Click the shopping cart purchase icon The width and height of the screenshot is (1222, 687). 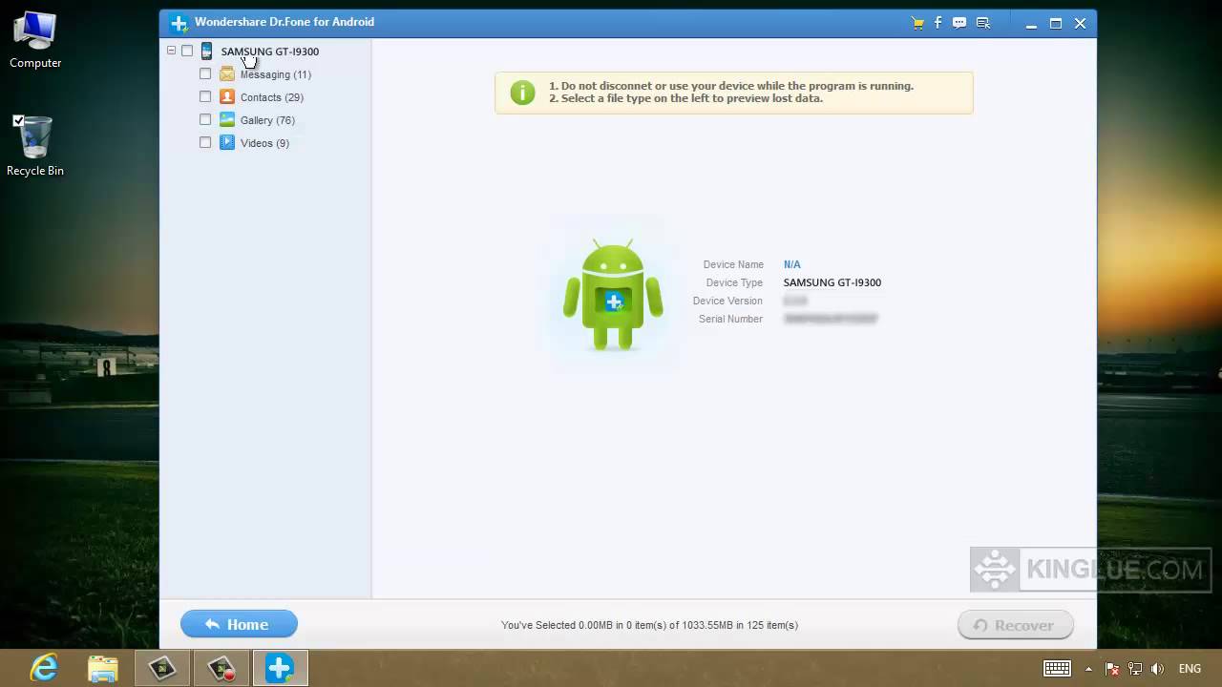917,23
